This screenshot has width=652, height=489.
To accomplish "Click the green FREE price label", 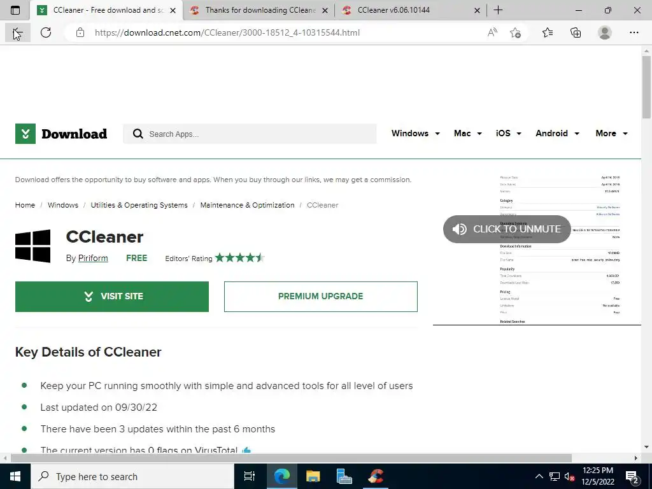I will pyautogui.click(x=136, y=259).
